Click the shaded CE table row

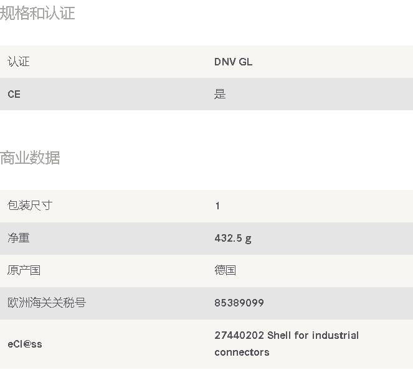click(207, 94)
